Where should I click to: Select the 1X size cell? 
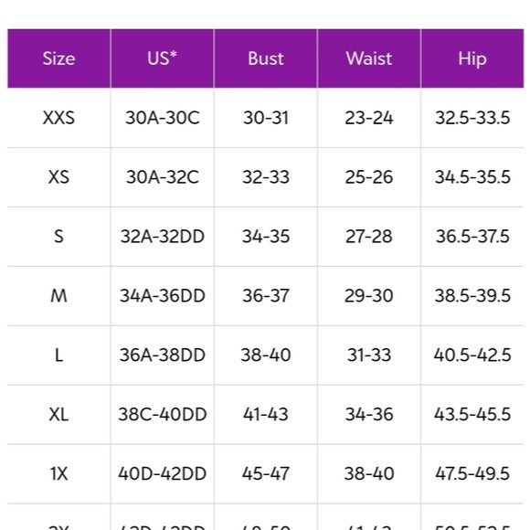[x=58, y=473]
